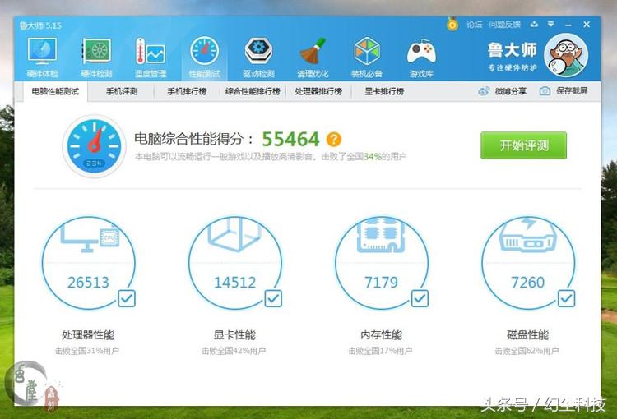
Task: Open the 问题反馈 feedback link
Action: [505, 25]
